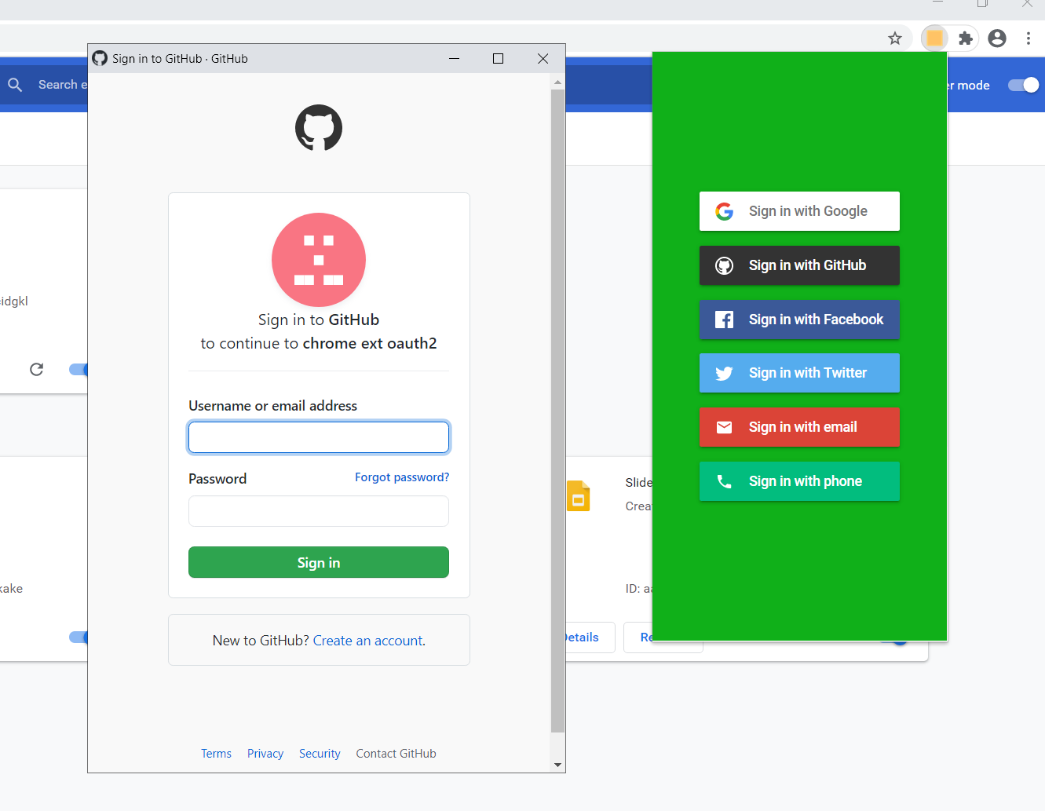Close the Sign in to GitHub window
1045x811 pixels.
[x=543, y=58]
